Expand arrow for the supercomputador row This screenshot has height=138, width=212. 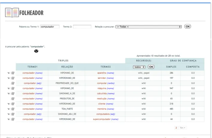pos(9,119)
